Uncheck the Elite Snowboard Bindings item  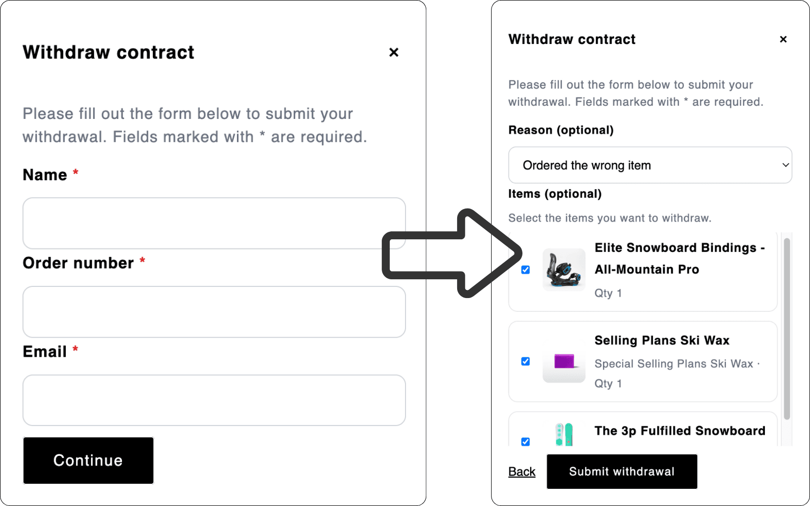pyautogui.click(x=525, y=270)
